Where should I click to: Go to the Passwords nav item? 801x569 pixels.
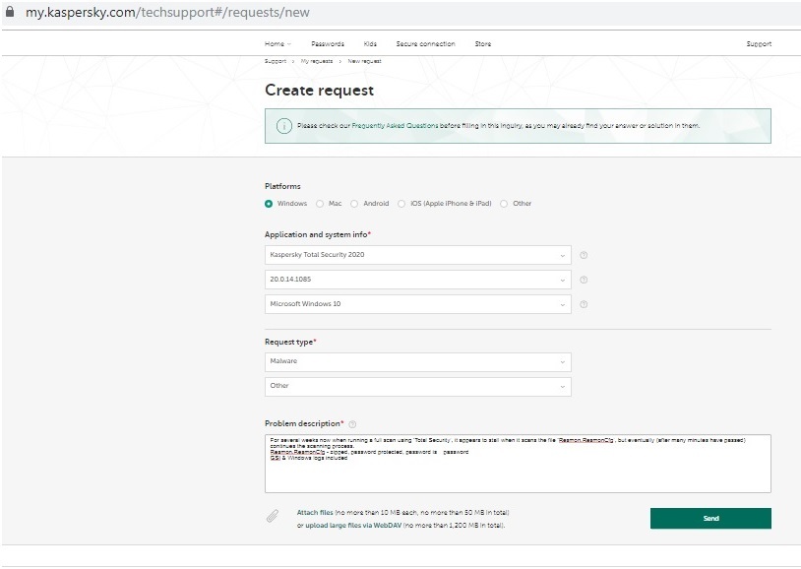coord(328,44)
